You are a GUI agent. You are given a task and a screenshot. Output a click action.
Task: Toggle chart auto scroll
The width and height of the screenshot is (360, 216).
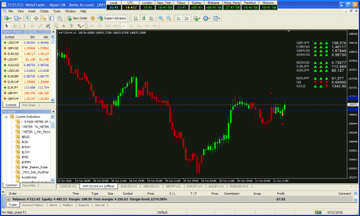pyautogui.click(x=179, y=18)
